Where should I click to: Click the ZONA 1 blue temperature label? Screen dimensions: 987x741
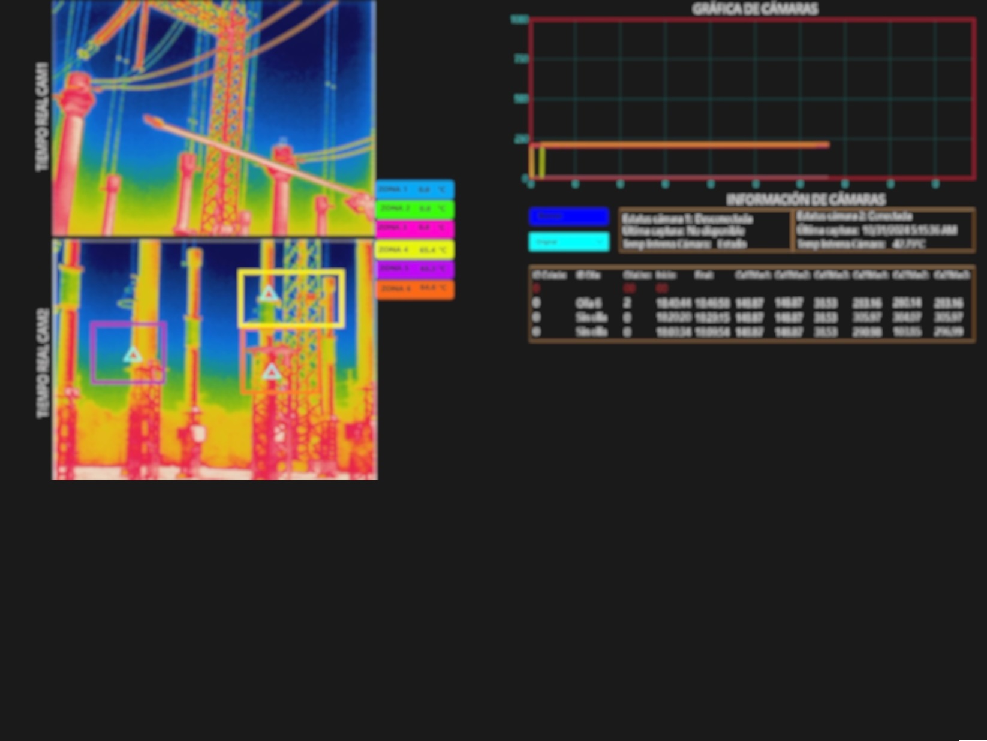(415, 189)
